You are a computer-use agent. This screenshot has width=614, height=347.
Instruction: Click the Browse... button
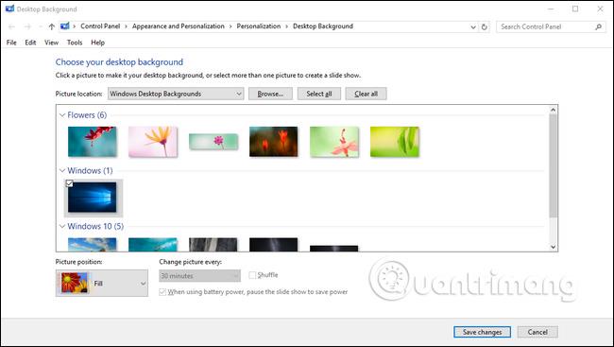pos(270,94)
